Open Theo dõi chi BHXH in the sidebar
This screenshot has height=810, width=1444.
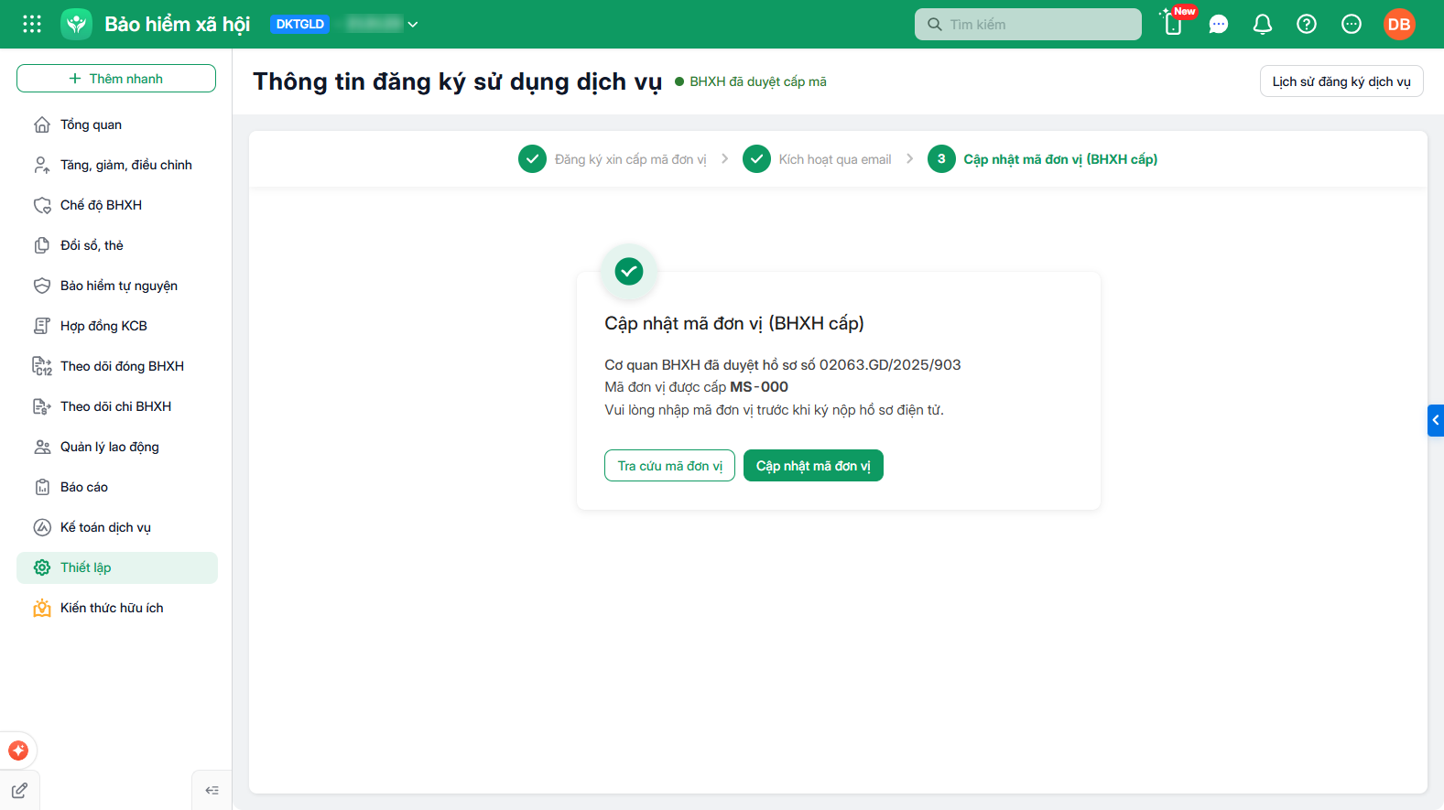pos(117,406)
